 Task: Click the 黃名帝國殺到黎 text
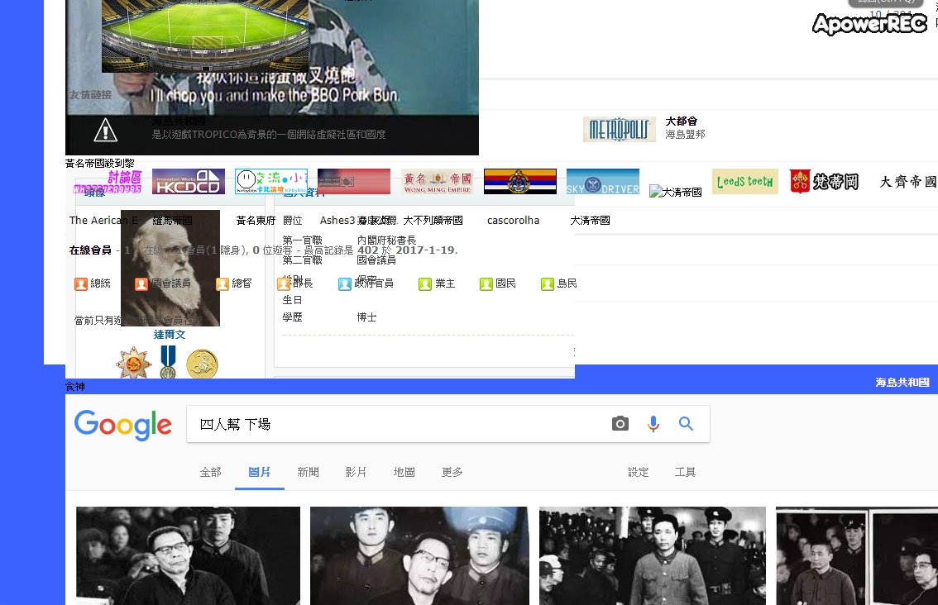click(100, 163)
